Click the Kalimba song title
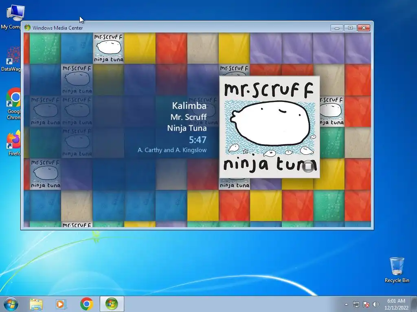The image size is (417, 312). pos(189,106)
